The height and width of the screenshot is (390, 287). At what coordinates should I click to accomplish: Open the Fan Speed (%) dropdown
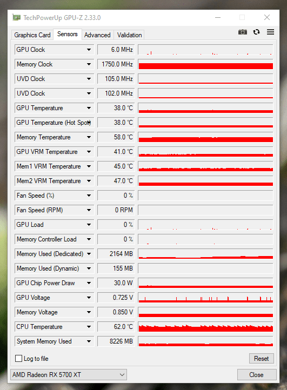pyautogui.click(x=89, y=196)
